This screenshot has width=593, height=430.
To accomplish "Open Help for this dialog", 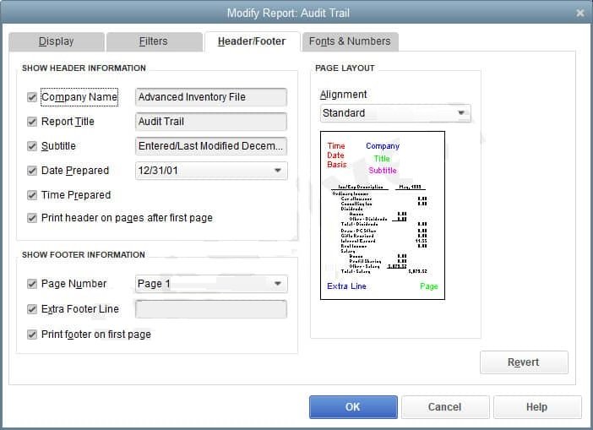I will pyautogui.click(x=537, y=407).
